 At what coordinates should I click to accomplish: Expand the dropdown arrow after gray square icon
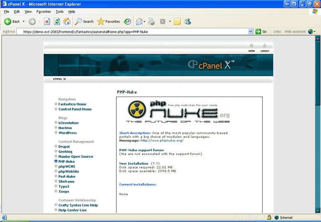coord(170,21)
